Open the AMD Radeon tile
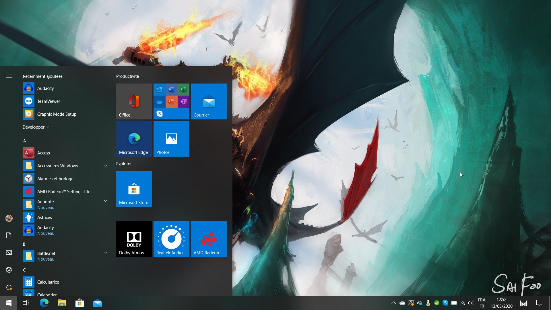This screenshot has width=551, height=310. 209,239
